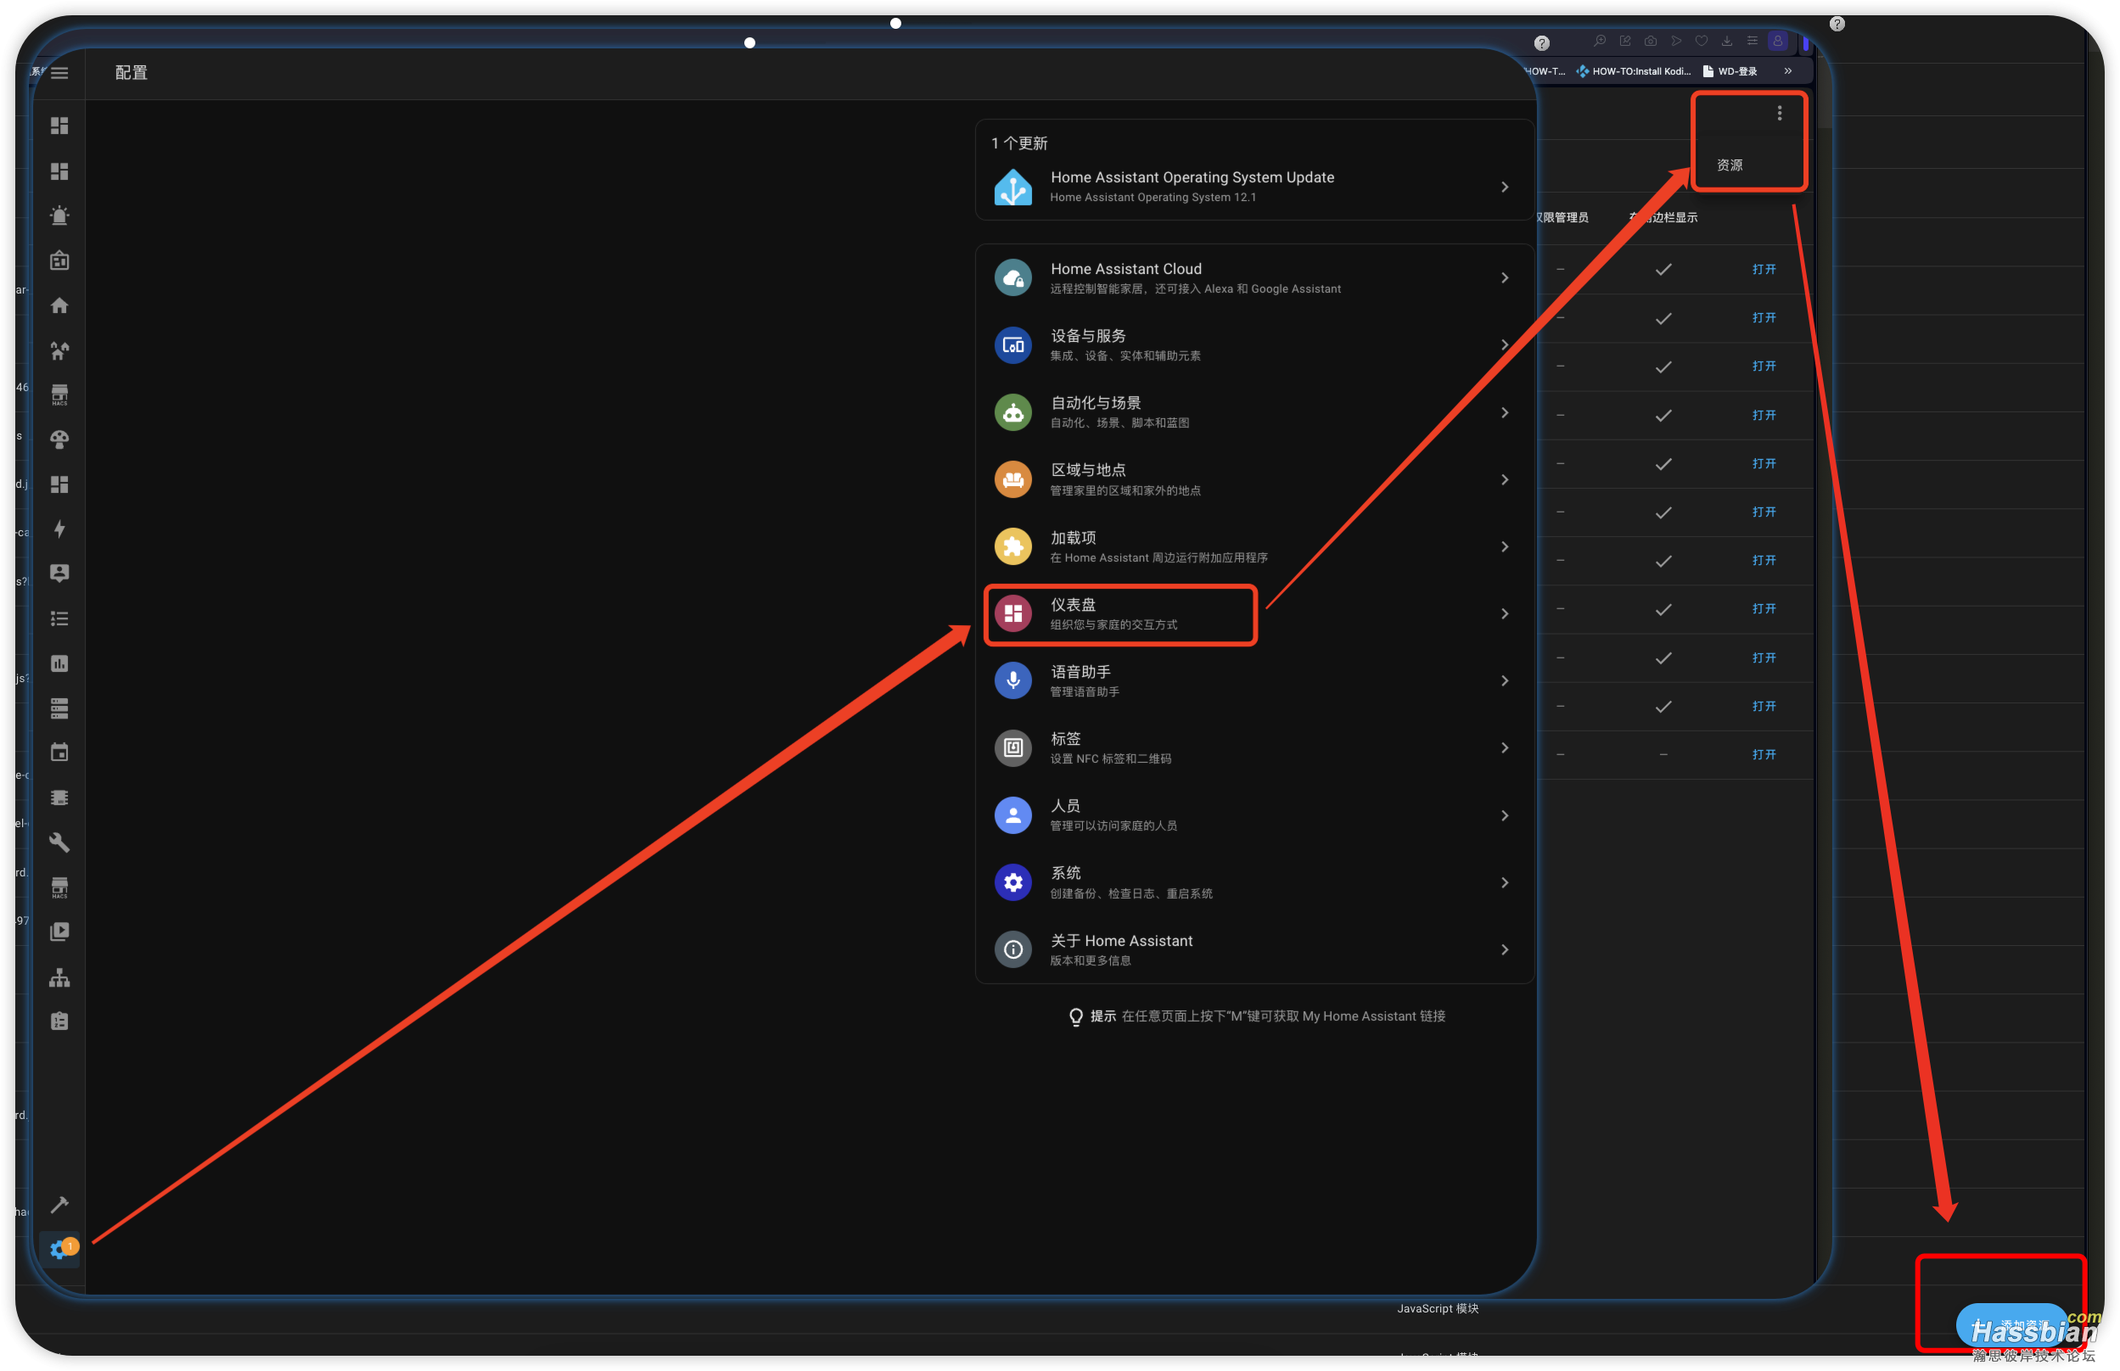Choose 资源 from the overflow menu
The width and height of the screenshot is (2120, 1371).
tap(1730, 165)
